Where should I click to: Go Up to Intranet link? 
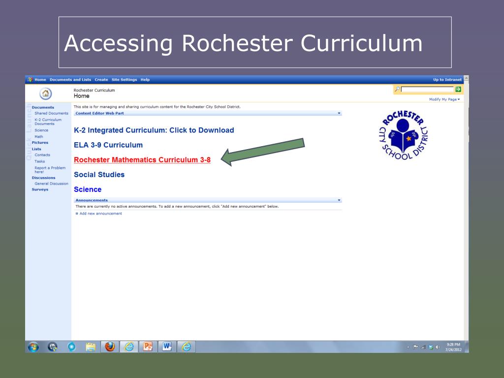[447, 79]
